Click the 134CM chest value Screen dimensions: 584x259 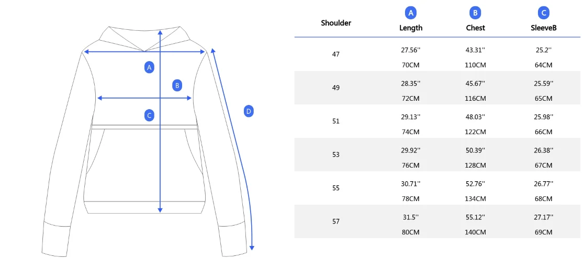tap(475, 199)
